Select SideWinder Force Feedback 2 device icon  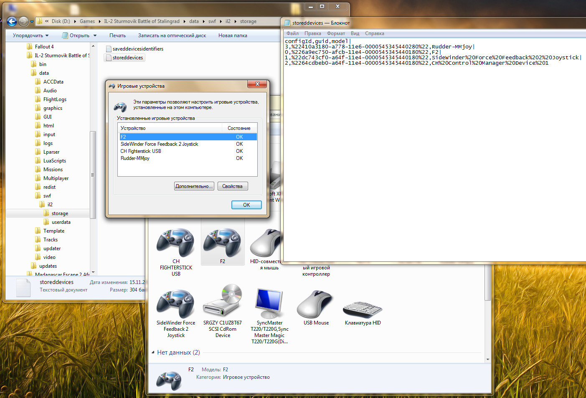click(176, 313)
